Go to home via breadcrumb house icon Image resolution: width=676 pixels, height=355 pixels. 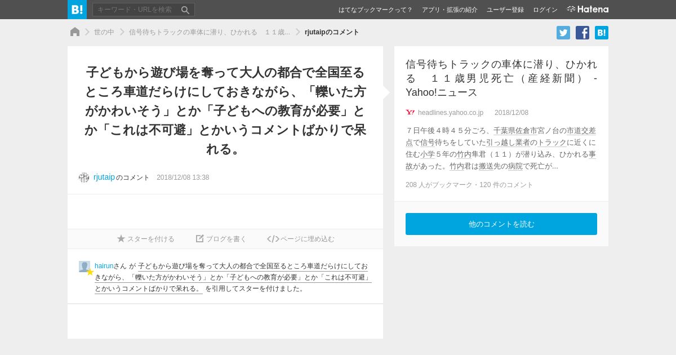click(x=75, y=32)
